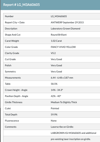100x142 pixels.
Task: Click the VS 2 clarity grade value
Action: coord(53,53)
